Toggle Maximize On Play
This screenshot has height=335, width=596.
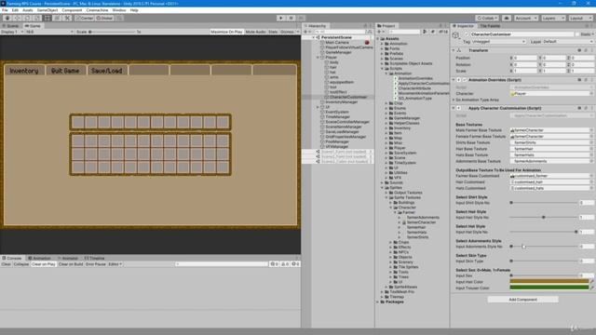[x=226, y=32]
